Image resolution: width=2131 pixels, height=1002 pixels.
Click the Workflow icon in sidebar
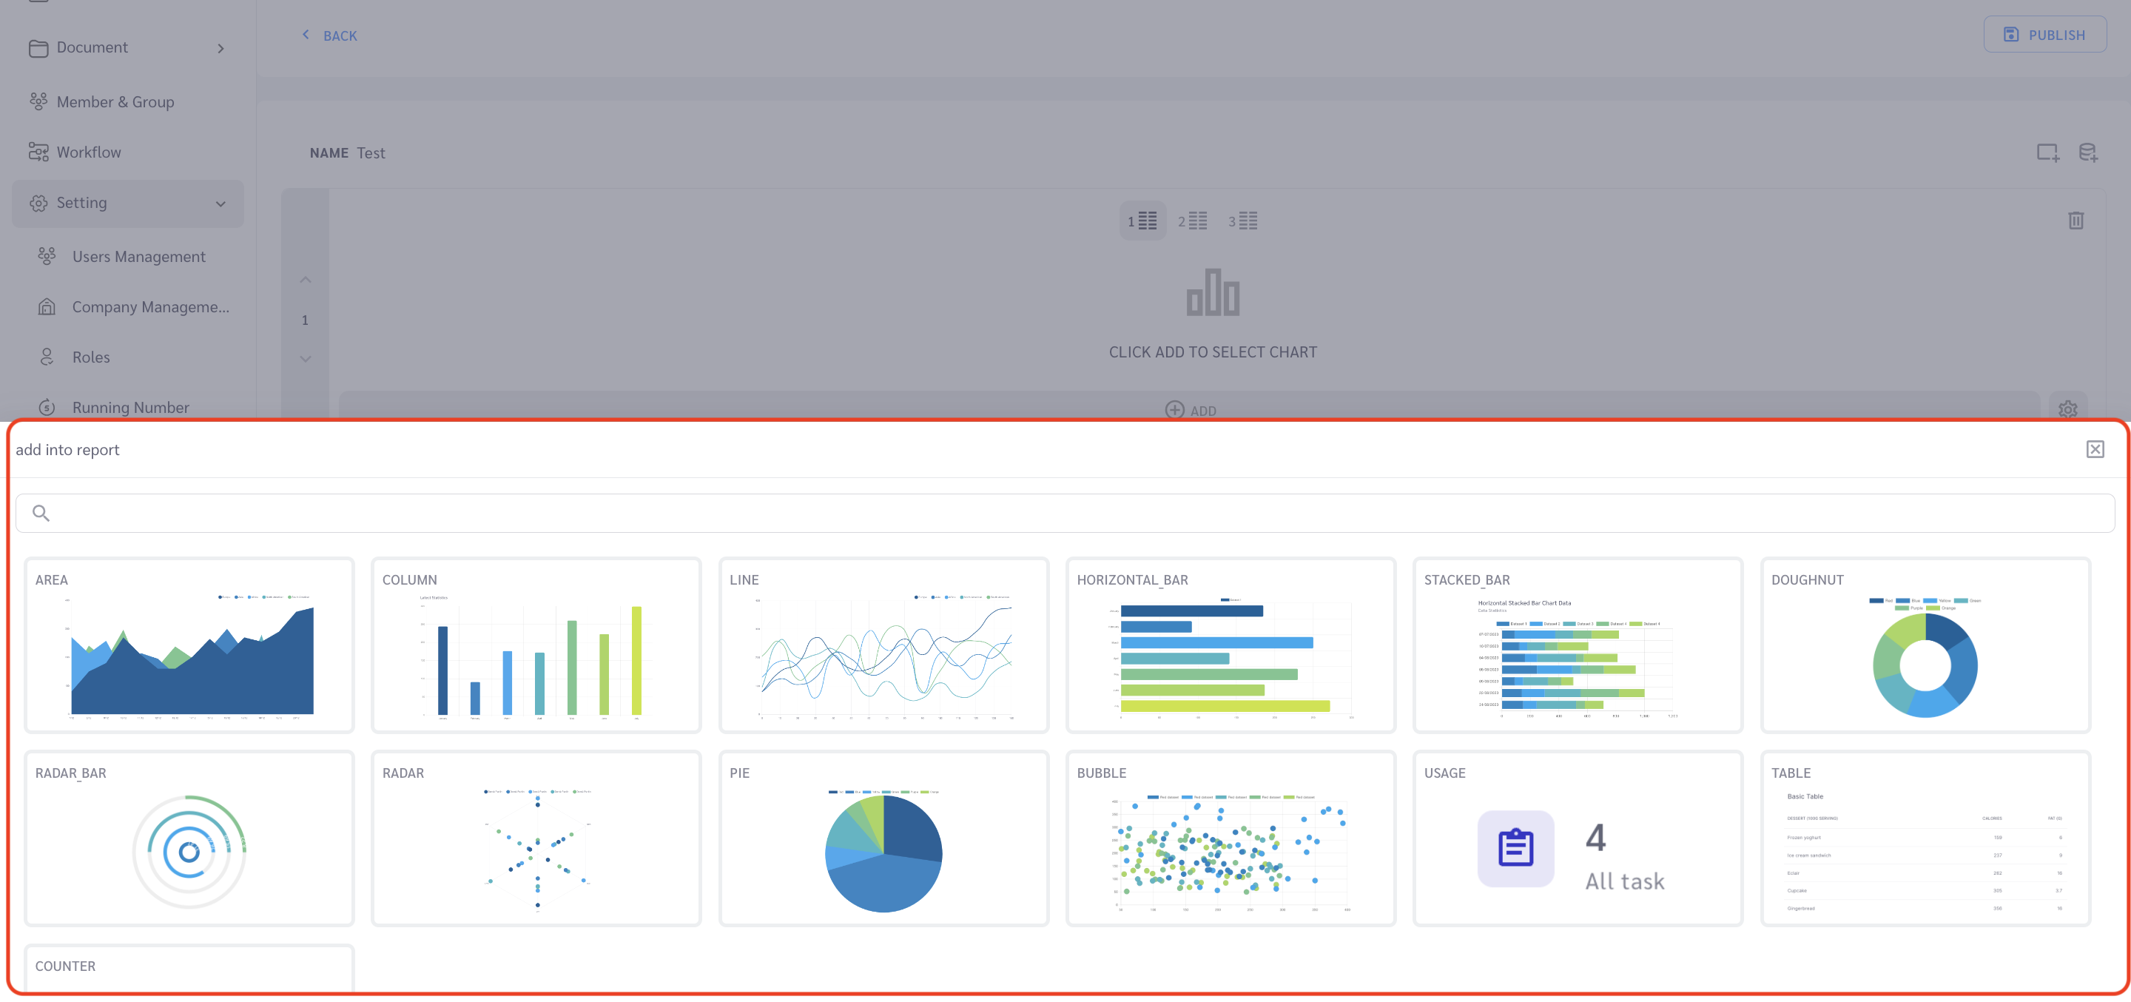tap(38, 152)
